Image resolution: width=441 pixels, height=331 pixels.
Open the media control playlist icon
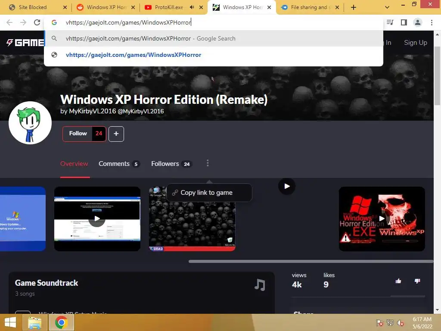pos(390,22)
